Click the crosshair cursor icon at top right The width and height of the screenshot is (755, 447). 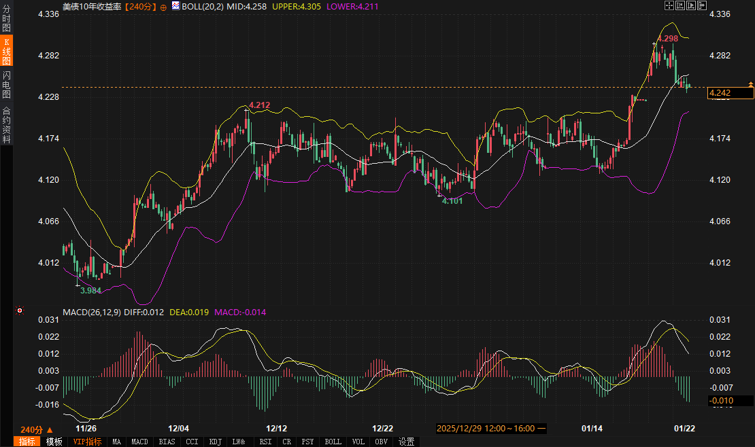tap(669, 5)
